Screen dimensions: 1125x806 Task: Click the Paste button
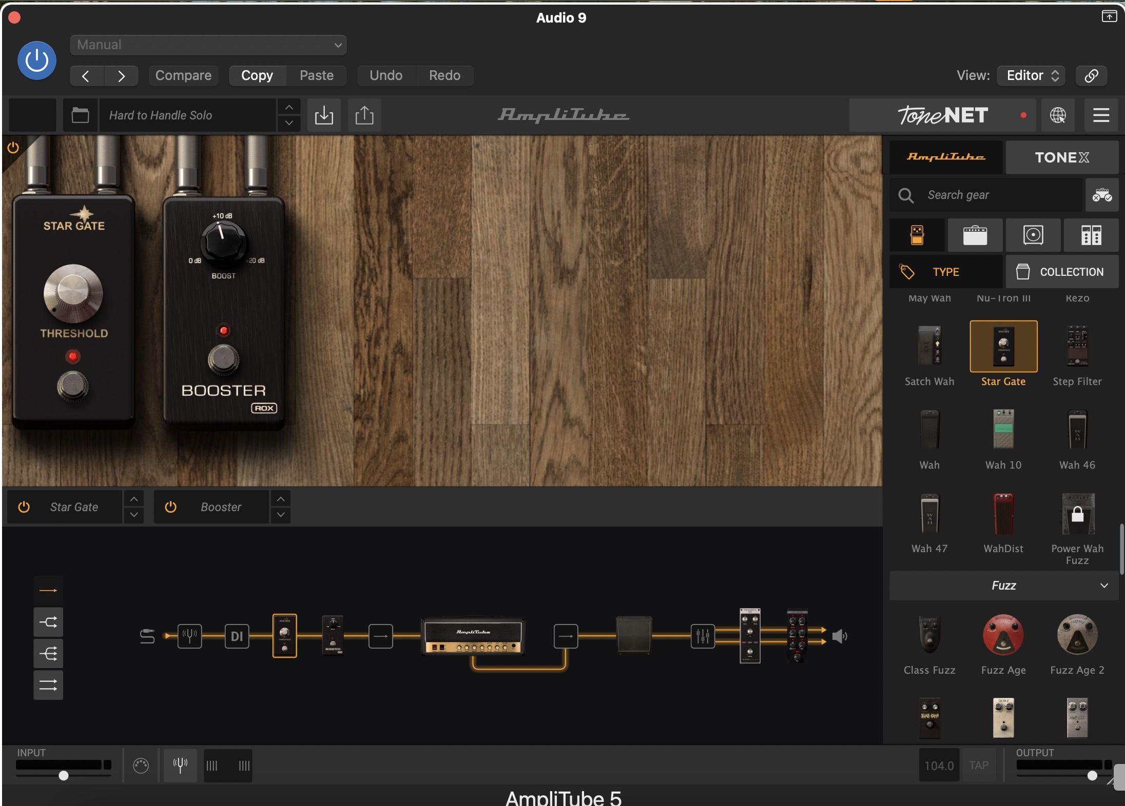click(x=317, y=75)
